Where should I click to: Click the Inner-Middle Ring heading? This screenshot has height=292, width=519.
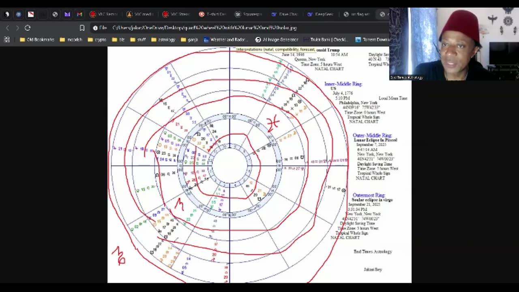(x=343, y=84)
